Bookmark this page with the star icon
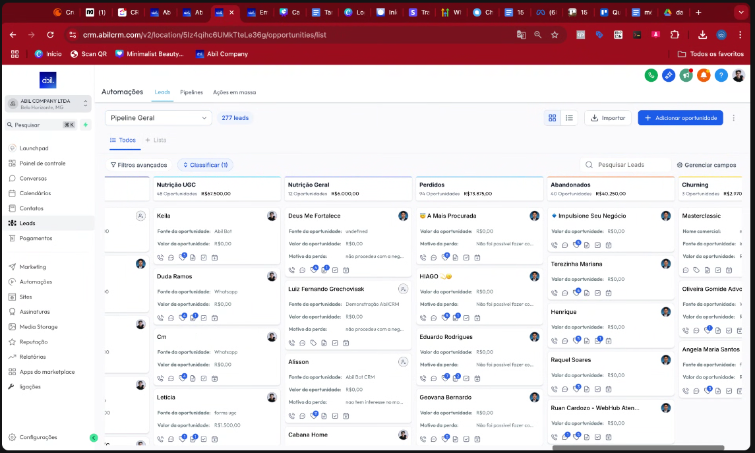This screenshot has width=755, height=453. 555,35
